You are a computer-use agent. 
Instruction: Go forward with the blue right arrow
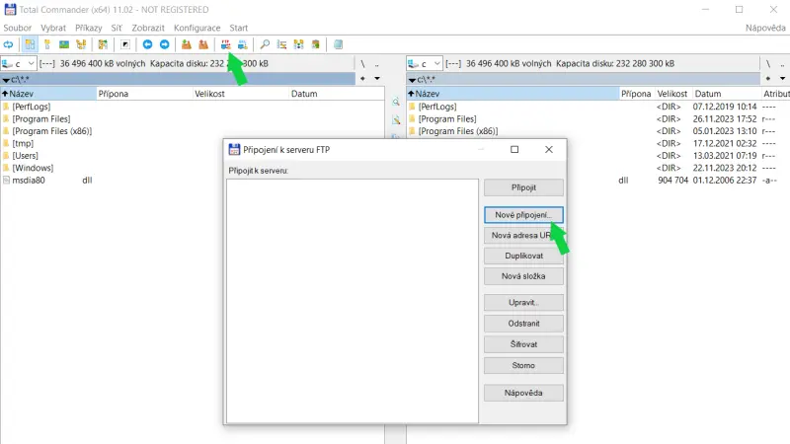click(x=164, y=44)
